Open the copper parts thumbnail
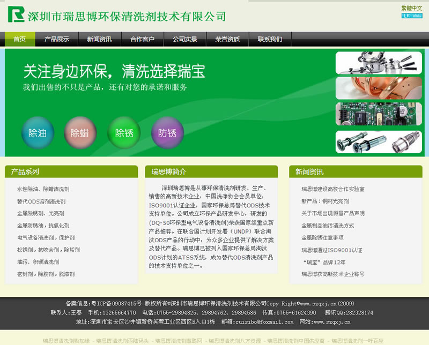 pyautogui.click(x=379, y=88)
